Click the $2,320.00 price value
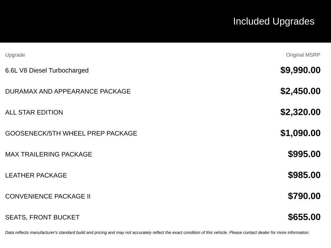This screenshot has height=248, width=331. coord(300,112)
